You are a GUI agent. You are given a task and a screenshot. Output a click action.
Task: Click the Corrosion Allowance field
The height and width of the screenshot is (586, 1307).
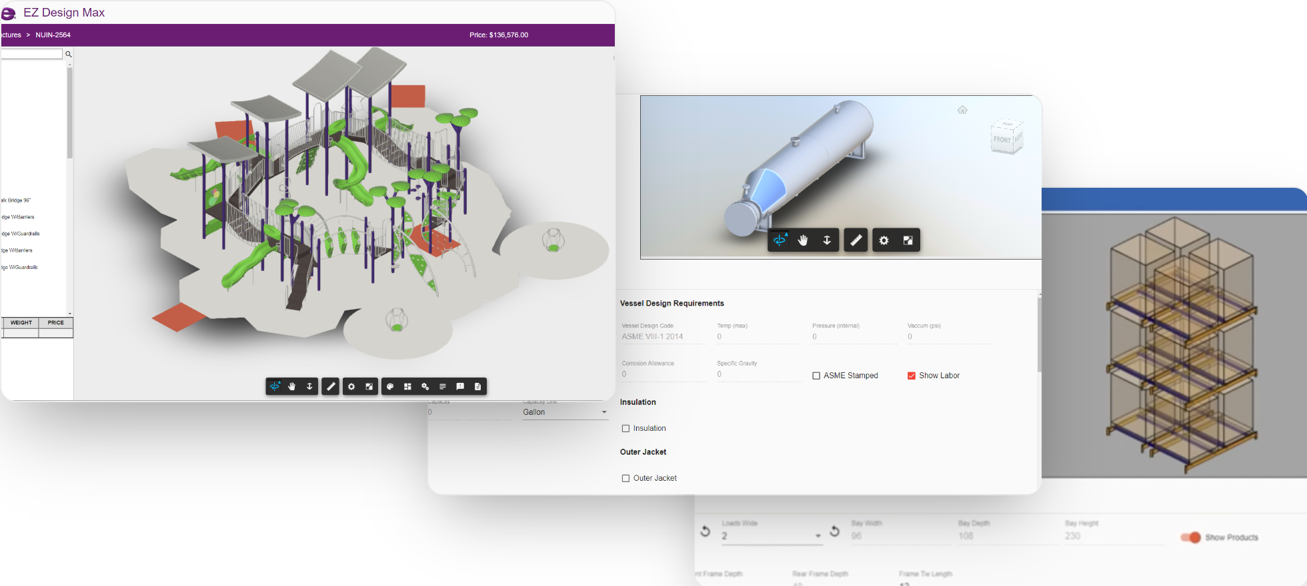pyautogui.click(x=664, y=374)
